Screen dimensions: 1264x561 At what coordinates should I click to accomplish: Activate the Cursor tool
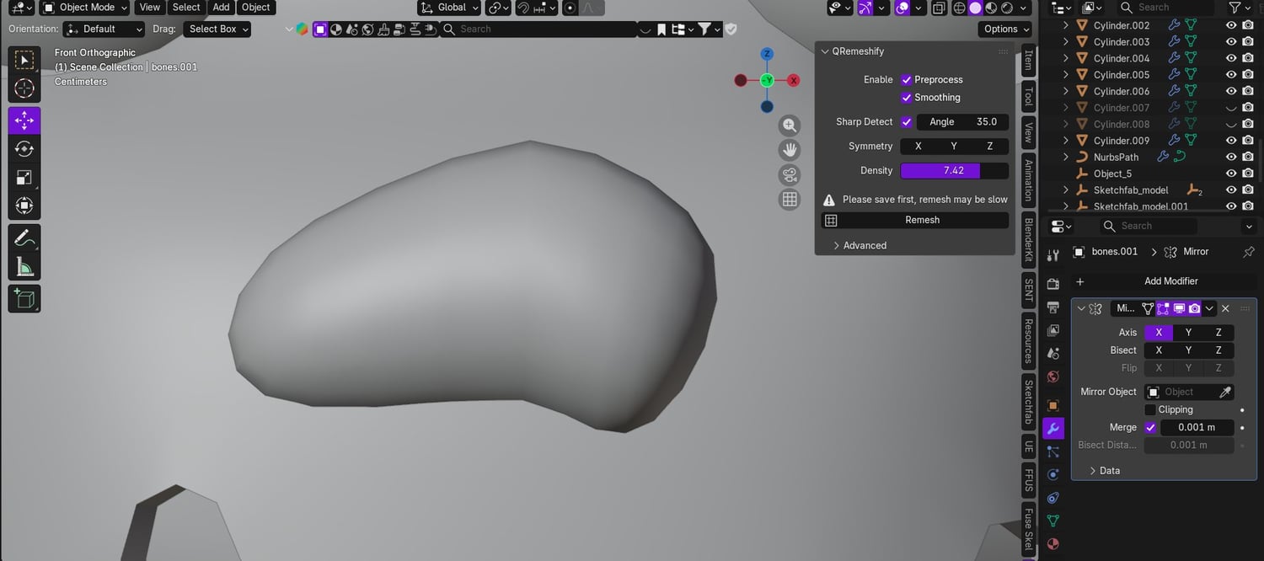pyautogui.click(x=24, y=88)
